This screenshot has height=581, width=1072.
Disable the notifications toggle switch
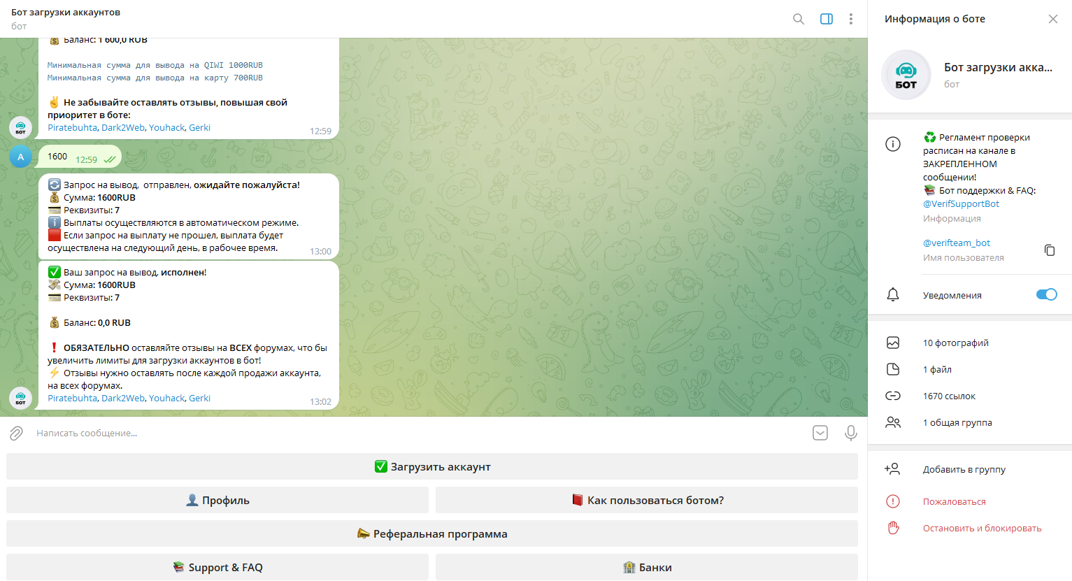[1046, 294]
